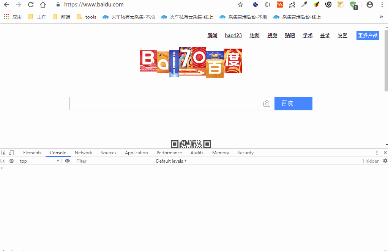Screen dimensions: 388x251
Task: Switch to the Audits tab
Action: [197, 153]
